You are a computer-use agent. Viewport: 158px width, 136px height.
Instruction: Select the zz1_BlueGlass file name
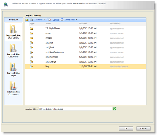pyautogui.click(x=52, y=57)
